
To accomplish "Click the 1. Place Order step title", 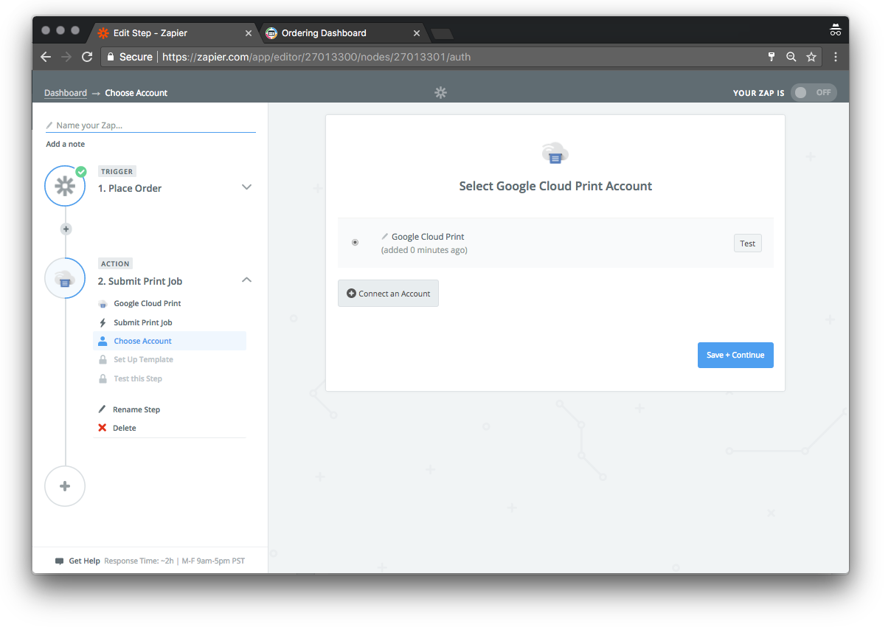I will [x=130, y=188].
